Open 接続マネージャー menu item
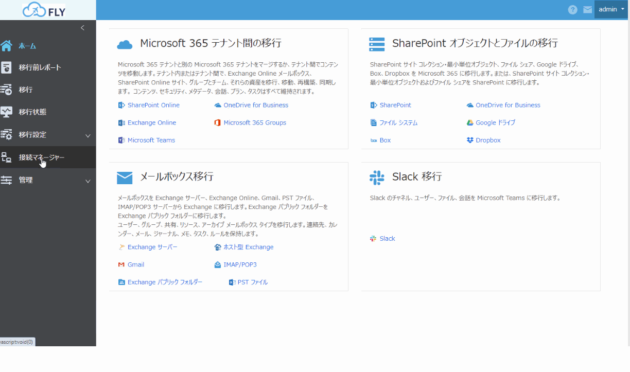This screenshot has width=630, height=372. tap(42, 157)
